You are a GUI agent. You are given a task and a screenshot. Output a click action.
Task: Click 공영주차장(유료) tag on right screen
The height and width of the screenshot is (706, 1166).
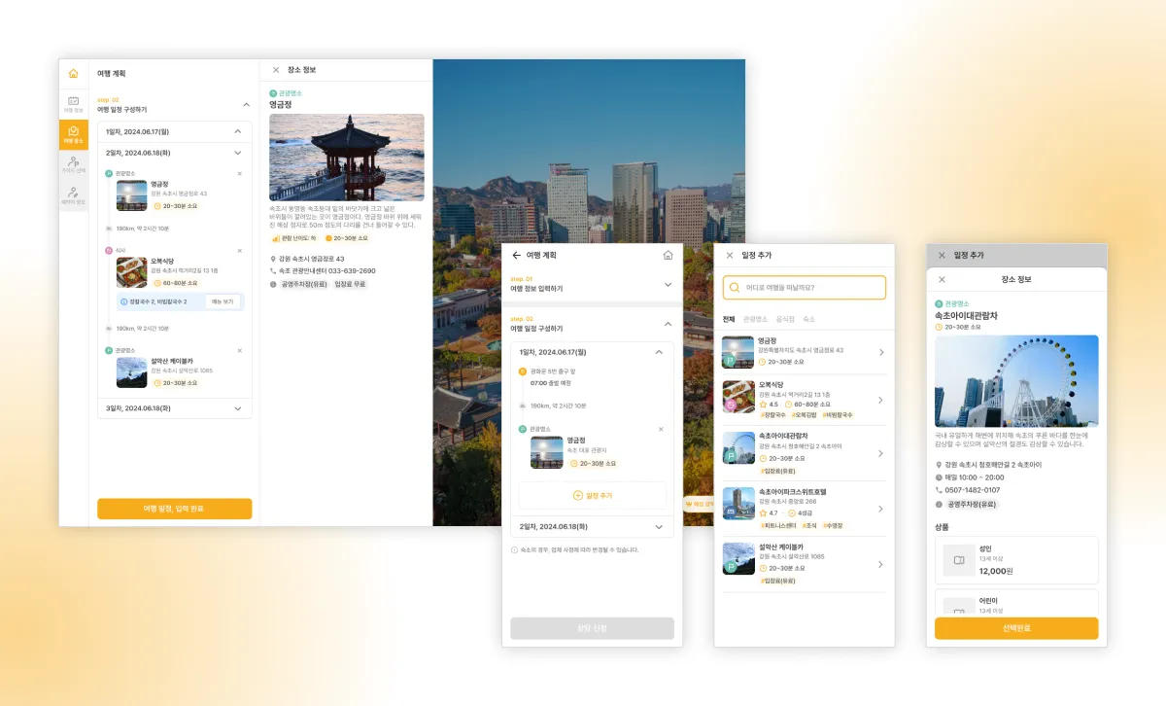971,505
